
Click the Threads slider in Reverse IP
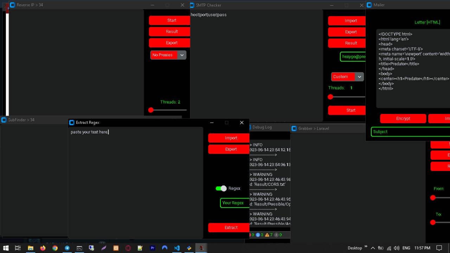[168, 110]
